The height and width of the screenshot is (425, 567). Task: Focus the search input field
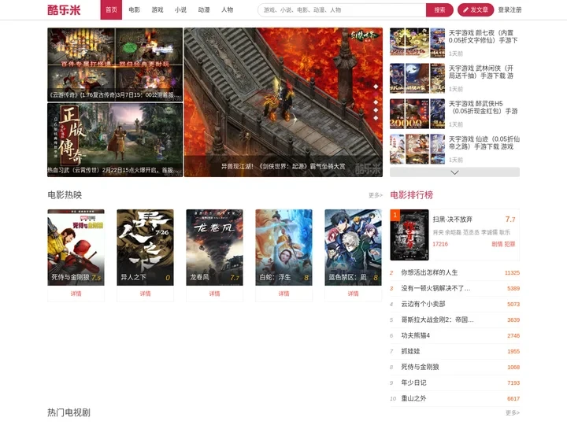point(342,10)
